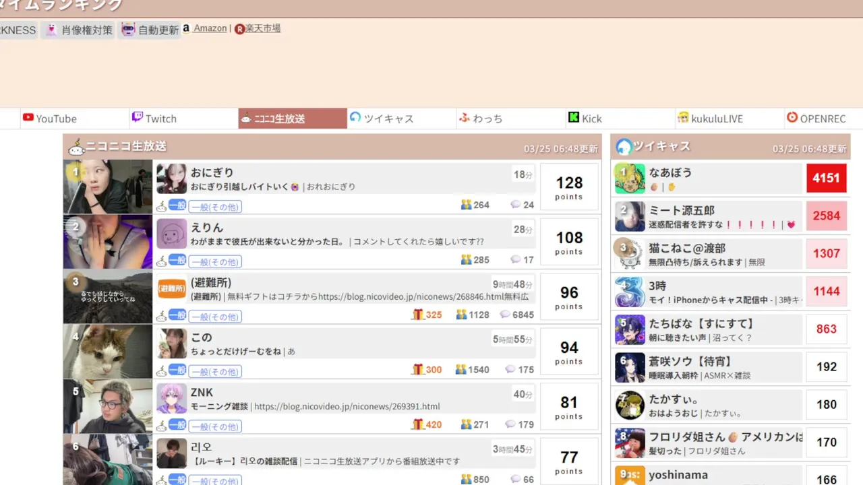Click the 一般 badge in ZNK row

(x=177, y=425)
